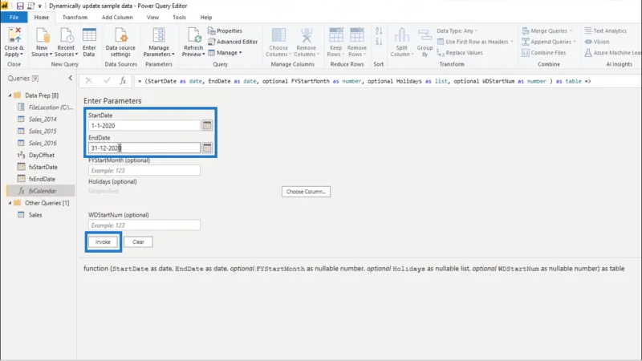Viewport: 642px width, 361px height.
Task: Click the Refresh Preview icon
Action: coord(193,35)
